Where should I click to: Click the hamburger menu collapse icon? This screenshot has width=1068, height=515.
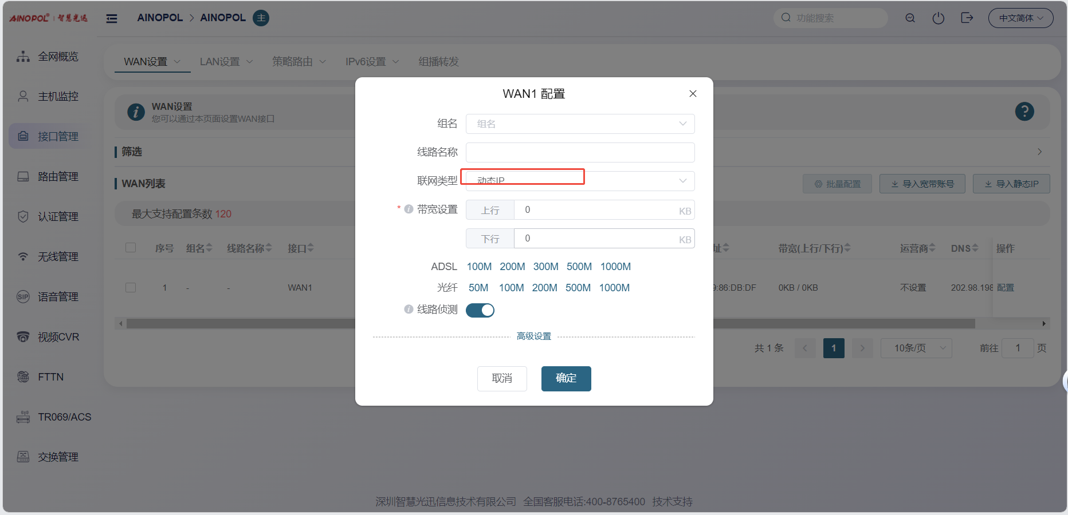click(112, 18)
